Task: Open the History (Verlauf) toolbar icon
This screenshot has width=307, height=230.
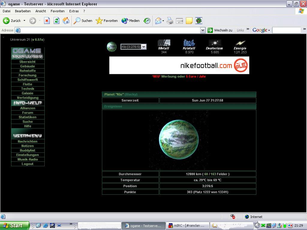Action: (x=147, y=21)
